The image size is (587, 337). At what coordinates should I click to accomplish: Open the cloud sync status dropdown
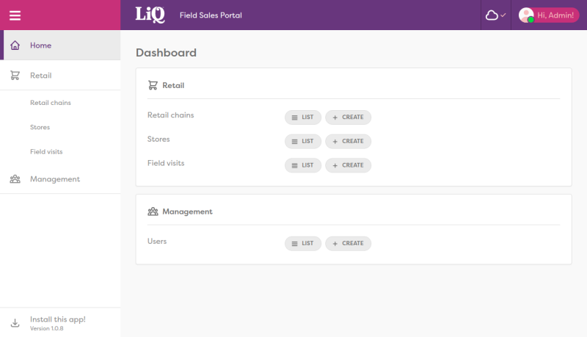click(496, 15)
